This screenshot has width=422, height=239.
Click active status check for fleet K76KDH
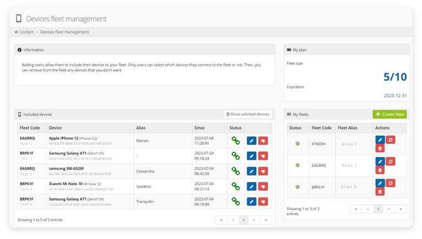coord(298,143)
